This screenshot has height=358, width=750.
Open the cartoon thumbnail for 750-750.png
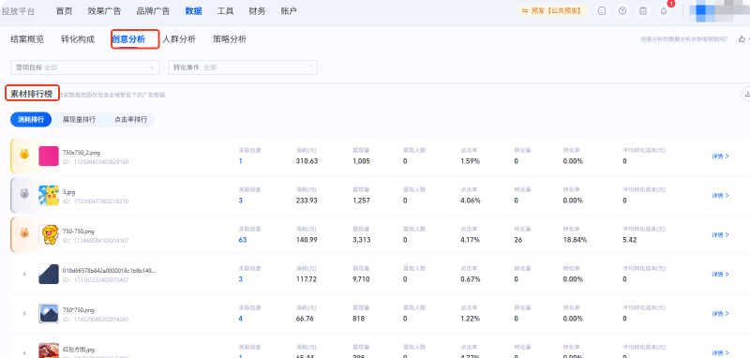click(x=49, y=234)
